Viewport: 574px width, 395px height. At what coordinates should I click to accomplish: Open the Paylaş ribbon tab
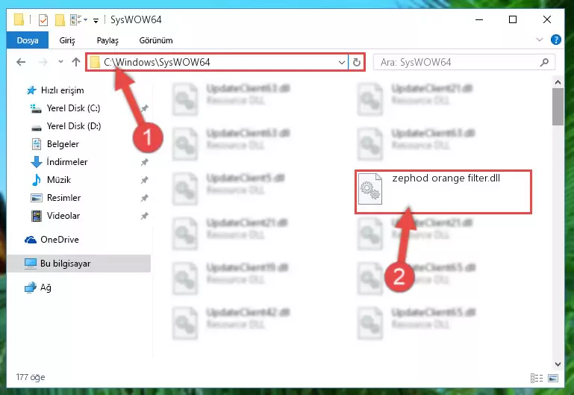(107, 40)
